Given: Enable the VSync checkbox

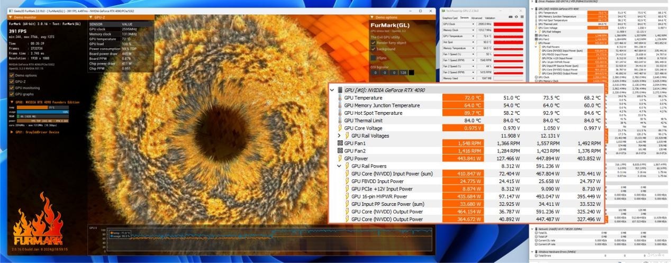Looking at the screenshot, I should click(374, 58).
